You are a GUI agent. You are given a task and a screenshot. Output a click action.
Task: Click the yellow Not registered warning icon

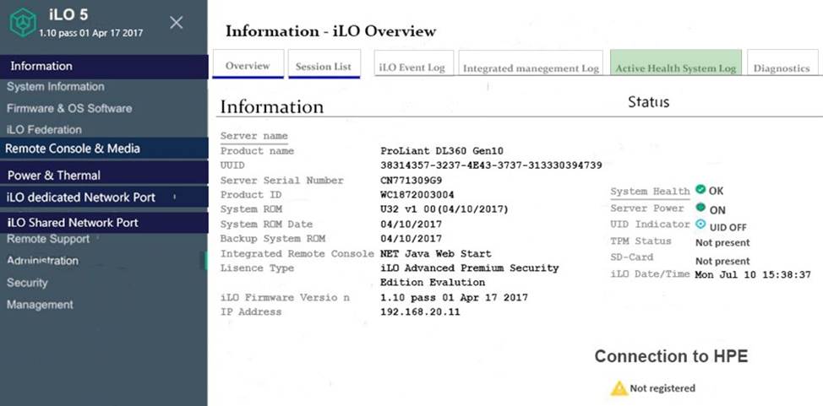pos(619,387)
